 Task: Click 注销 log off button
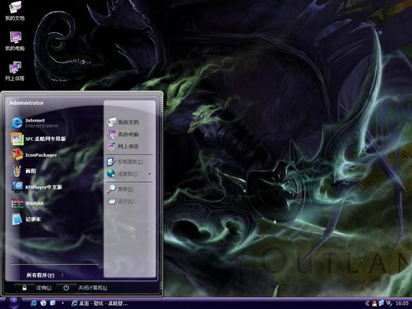33,288
